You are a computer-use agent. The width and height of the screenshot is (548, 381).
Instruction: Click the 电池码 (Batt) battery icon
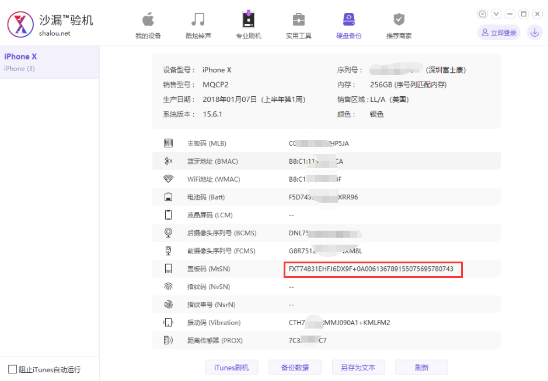click(x=169, y=197)
